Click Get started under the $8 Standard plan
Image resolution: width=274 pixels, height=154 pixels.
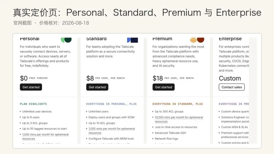97,87
